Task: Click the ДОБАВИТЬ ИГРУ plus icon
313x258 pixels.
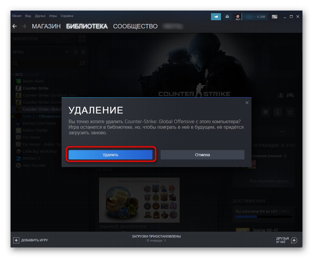Action: pyautogui.click(x=16, y=240)
